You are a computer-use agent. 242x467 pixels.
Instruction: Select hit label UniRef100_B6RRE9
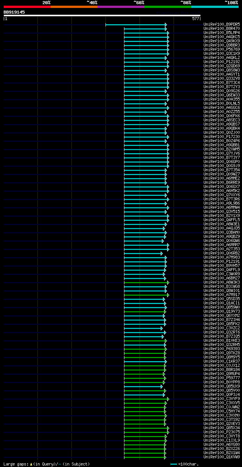tap(222, 182)
